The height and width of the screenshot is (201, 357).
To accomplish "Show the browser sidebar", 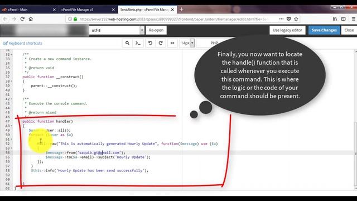I will 344,19.
